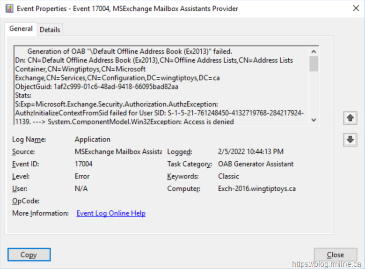This screenshot has height=269, width=365.
Task: Click the previous event up arrow button
Action: [x=350, y=118]
